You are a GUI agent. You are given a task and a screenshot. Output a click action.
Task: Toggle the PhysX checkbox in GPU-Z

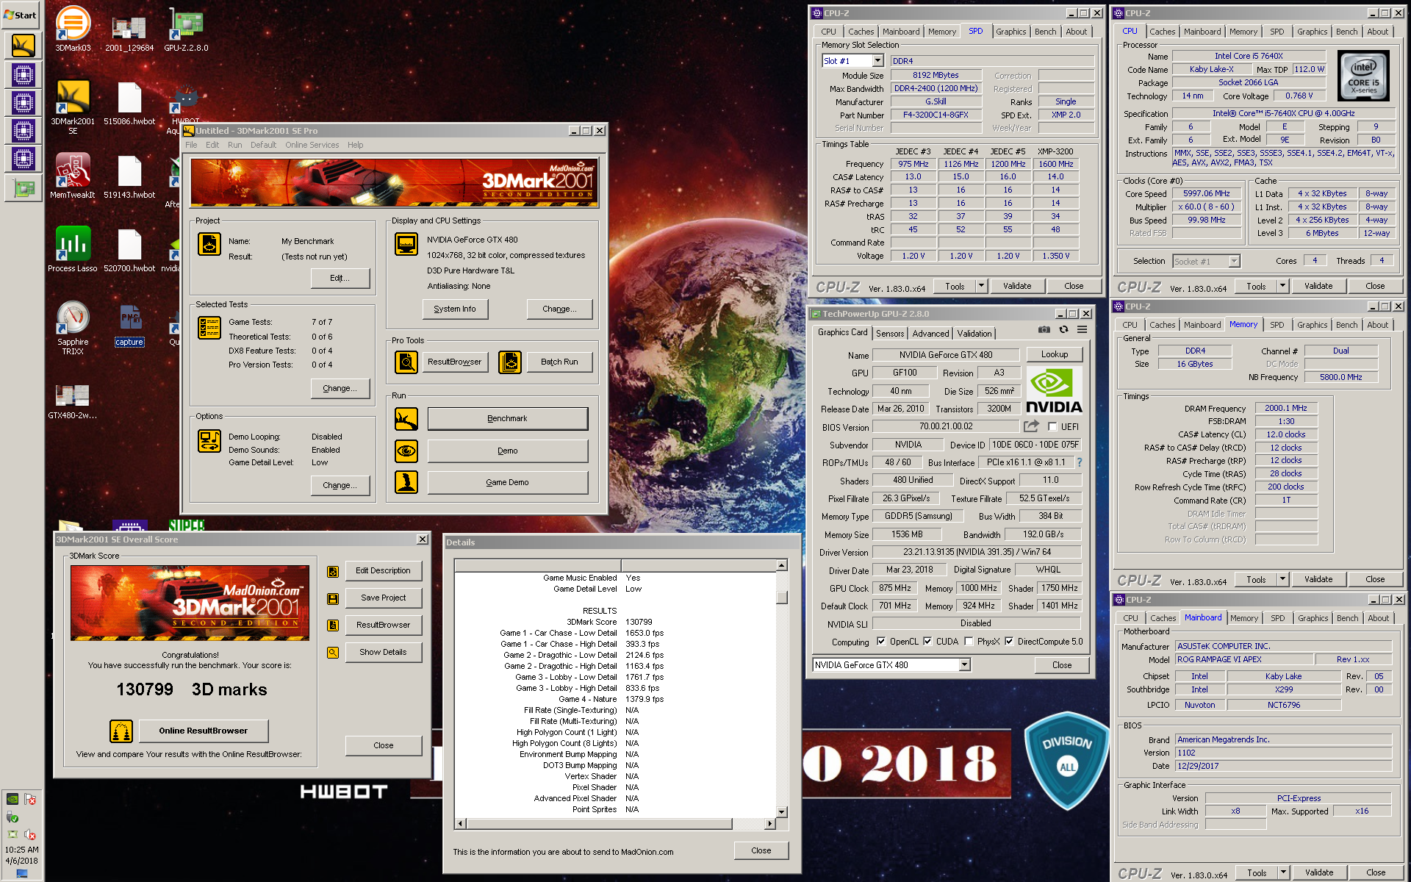click(x=969, y=642)
